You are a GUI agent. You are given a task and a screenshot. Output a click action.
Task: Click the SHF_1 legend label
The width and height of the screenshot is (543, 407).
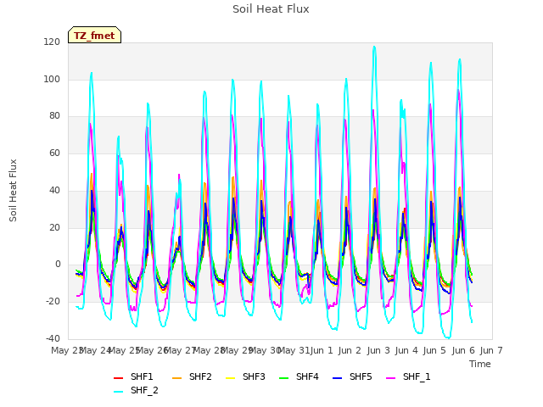click(x=417, y=376)
